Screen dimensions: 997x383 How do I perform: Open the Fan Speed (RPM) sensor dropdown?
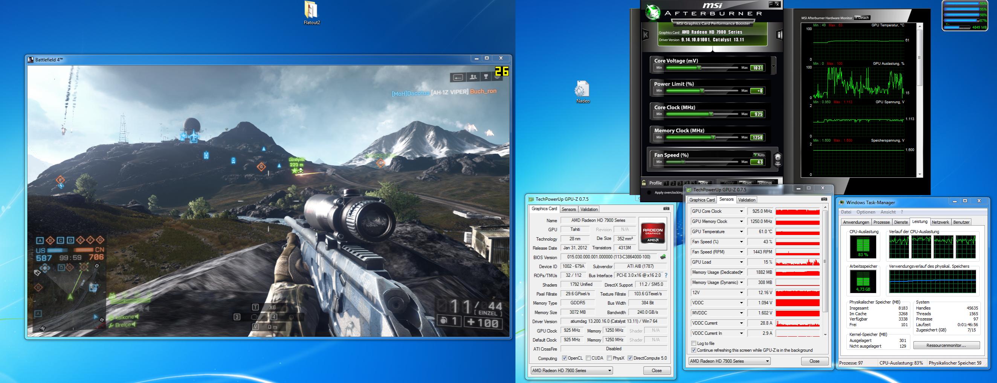[x=741, y=252]
